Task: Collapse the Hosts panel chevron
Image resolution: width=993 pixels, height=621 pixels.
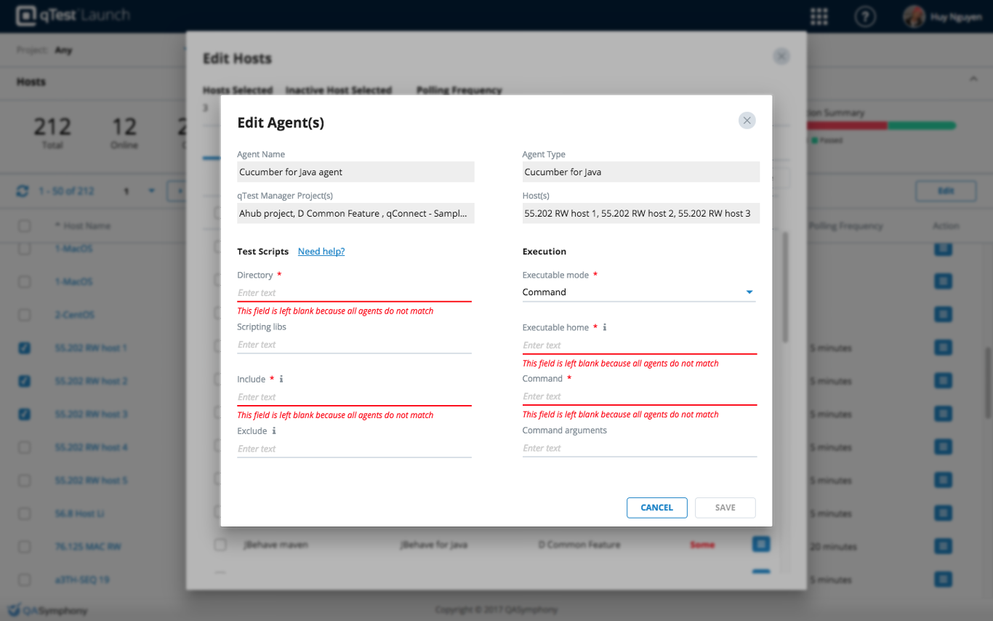Action: [x=973, y=79]
